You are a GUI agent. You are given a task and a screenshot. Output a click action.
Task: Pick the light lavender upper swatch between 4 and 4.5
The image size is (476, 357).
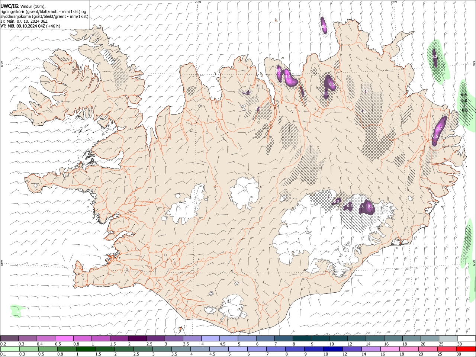click(x=210, y=338)
